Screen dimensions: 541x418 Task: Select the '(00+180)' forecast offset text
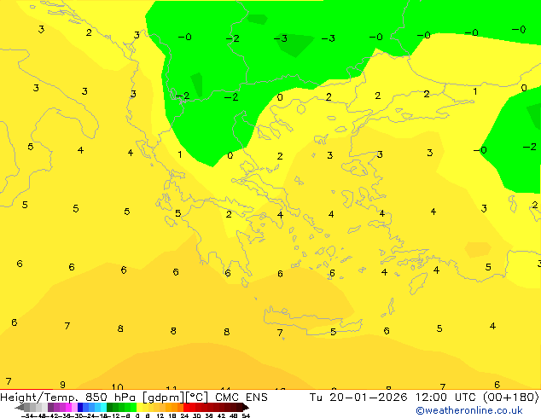[x=510, y=398]
